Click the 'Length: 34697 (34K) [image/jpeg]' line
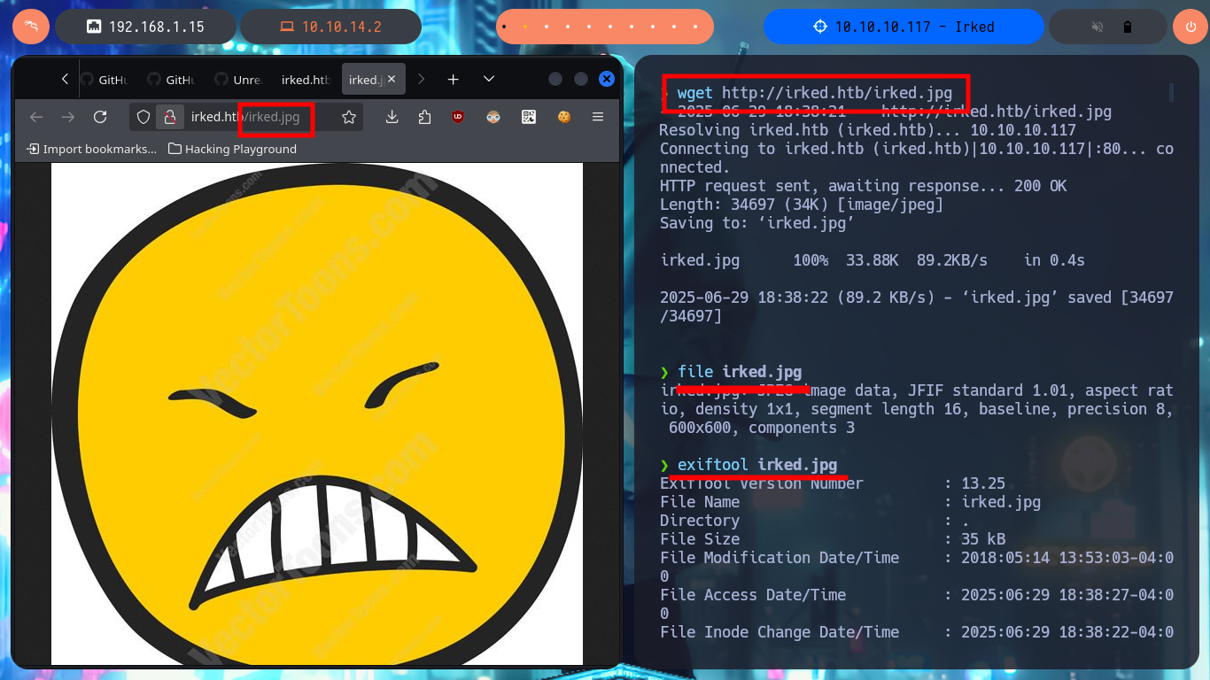1210x680 pixels. point(802,205)
